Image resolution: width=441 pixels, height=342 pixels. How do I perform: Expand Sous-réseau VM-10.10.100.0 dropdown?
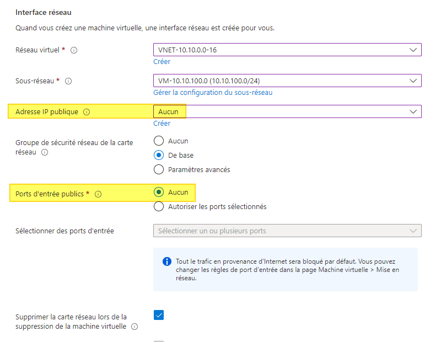(287, 81)
